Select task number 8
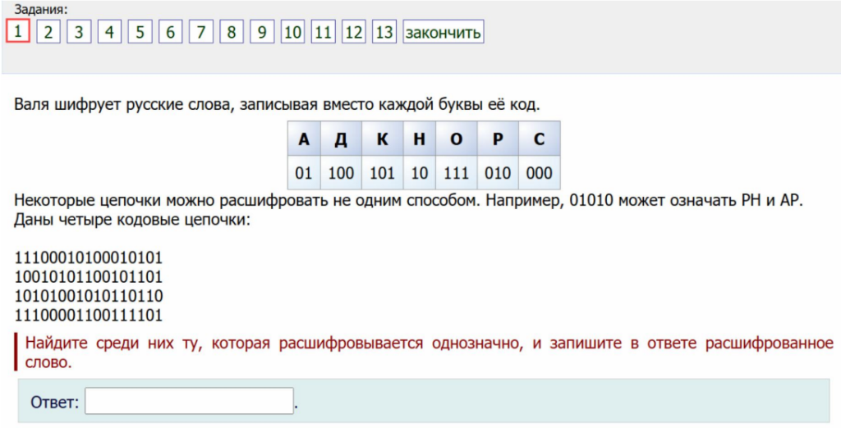Viewport: 841px width, 428px height. [232, 32]
